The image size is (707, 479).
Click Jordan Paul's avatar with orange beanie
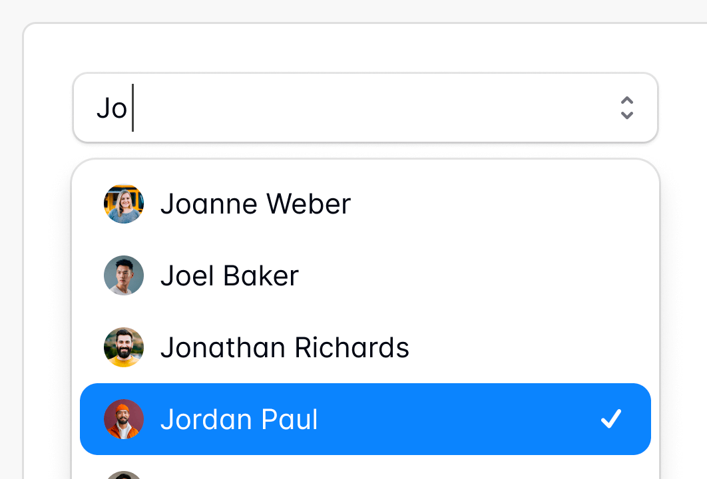pos(124,419)
